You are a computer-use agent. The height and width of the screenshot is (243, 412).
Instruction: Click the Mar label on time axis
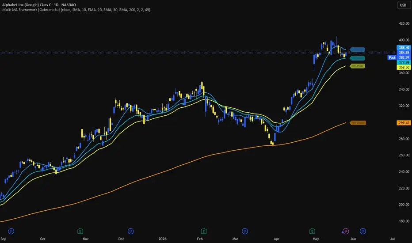(x=235, y=239)
